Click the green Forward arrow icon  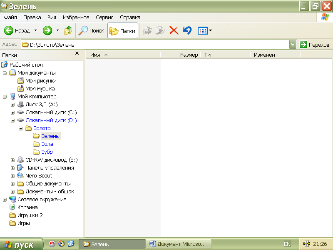[x=47, y=30]
